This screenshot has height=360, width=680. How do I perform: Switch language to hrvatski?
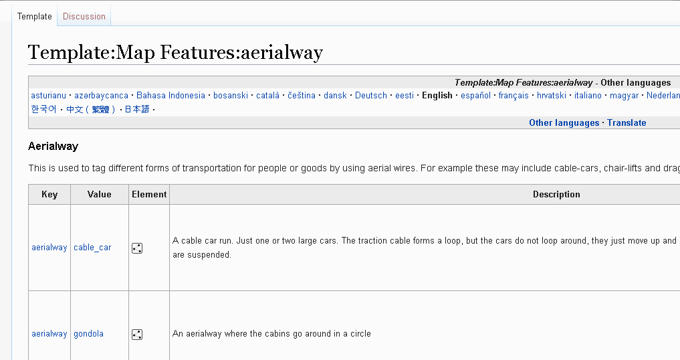click(551, 96)
